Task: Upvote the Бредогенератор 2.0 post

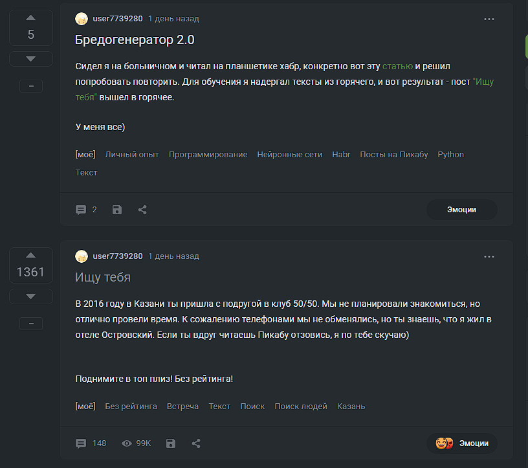Action: point(30,17)
